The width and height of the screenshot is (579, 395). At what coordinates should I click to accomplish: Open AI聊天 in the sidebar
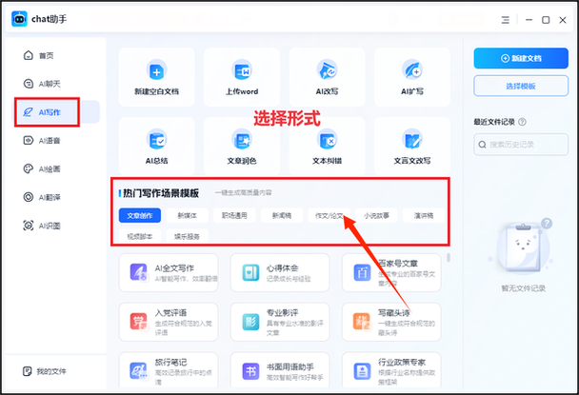point(42,84)
